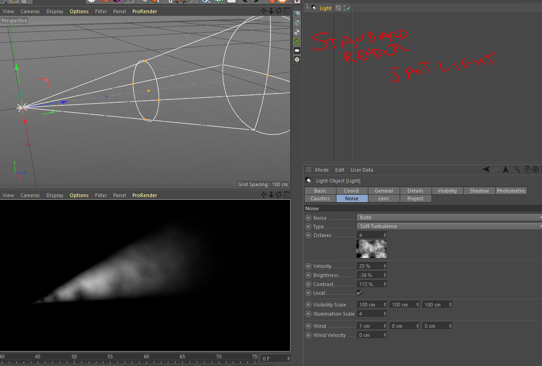Open Cameras menu in Perspective viewport
542x366 pixels.
[x=30, y=11]
